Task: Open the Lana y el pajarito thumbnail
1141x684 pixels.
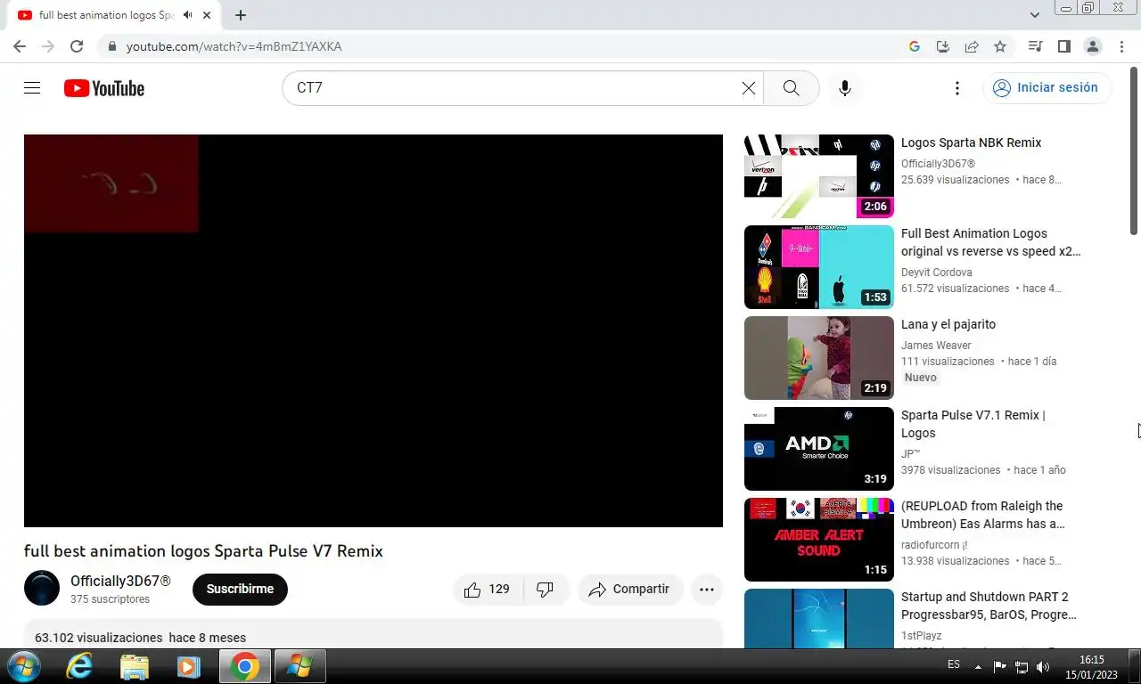Action: 818,358
